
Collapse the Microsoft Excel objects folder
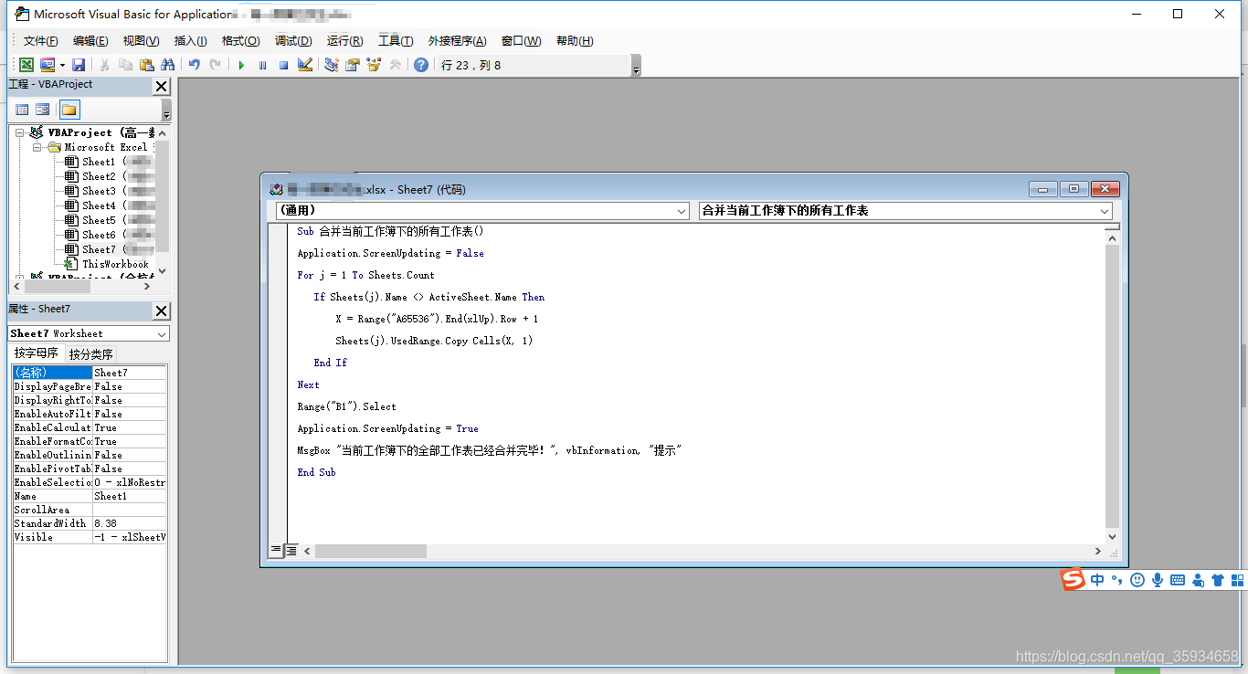point(37,147)
